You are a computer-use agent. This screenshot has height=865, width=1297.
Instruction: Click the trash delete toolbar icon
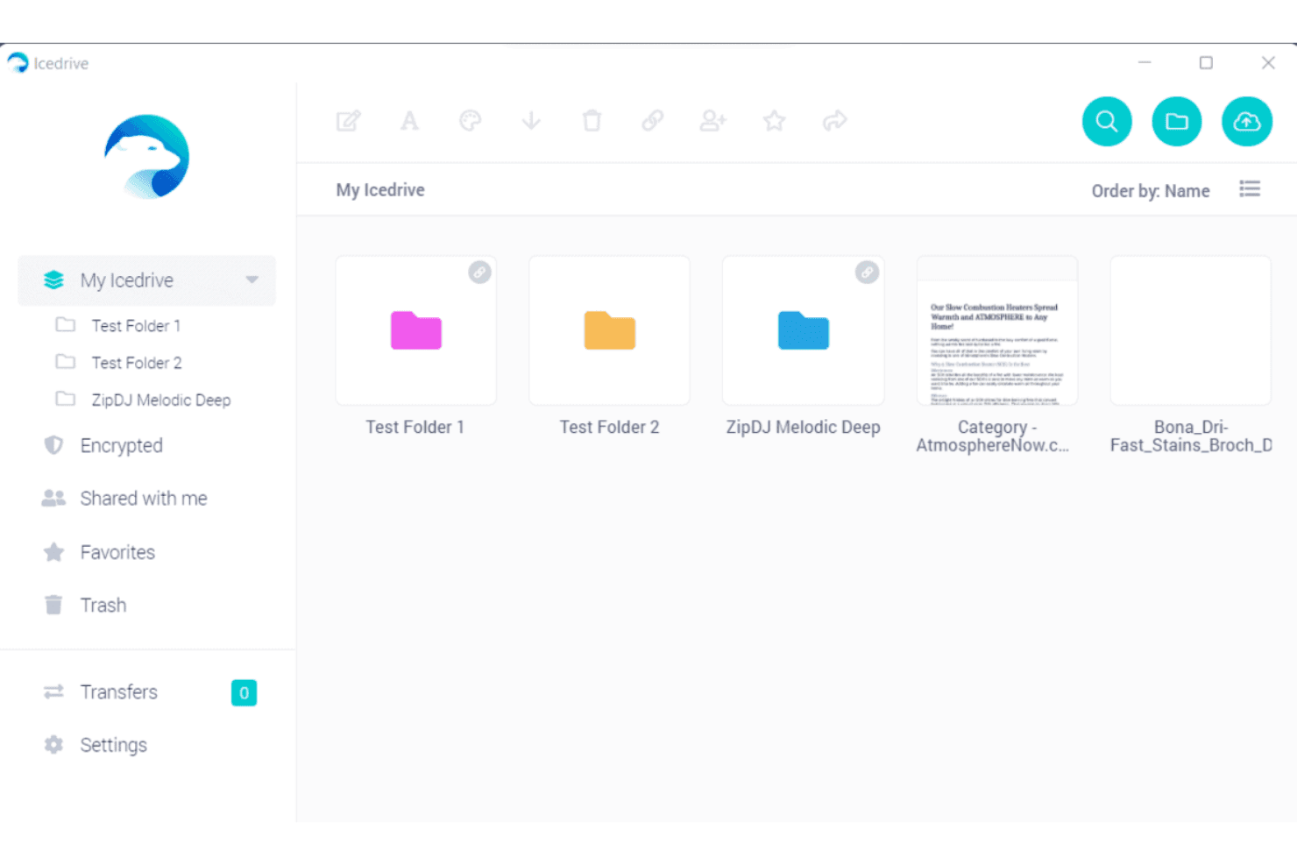click(592, 121)
